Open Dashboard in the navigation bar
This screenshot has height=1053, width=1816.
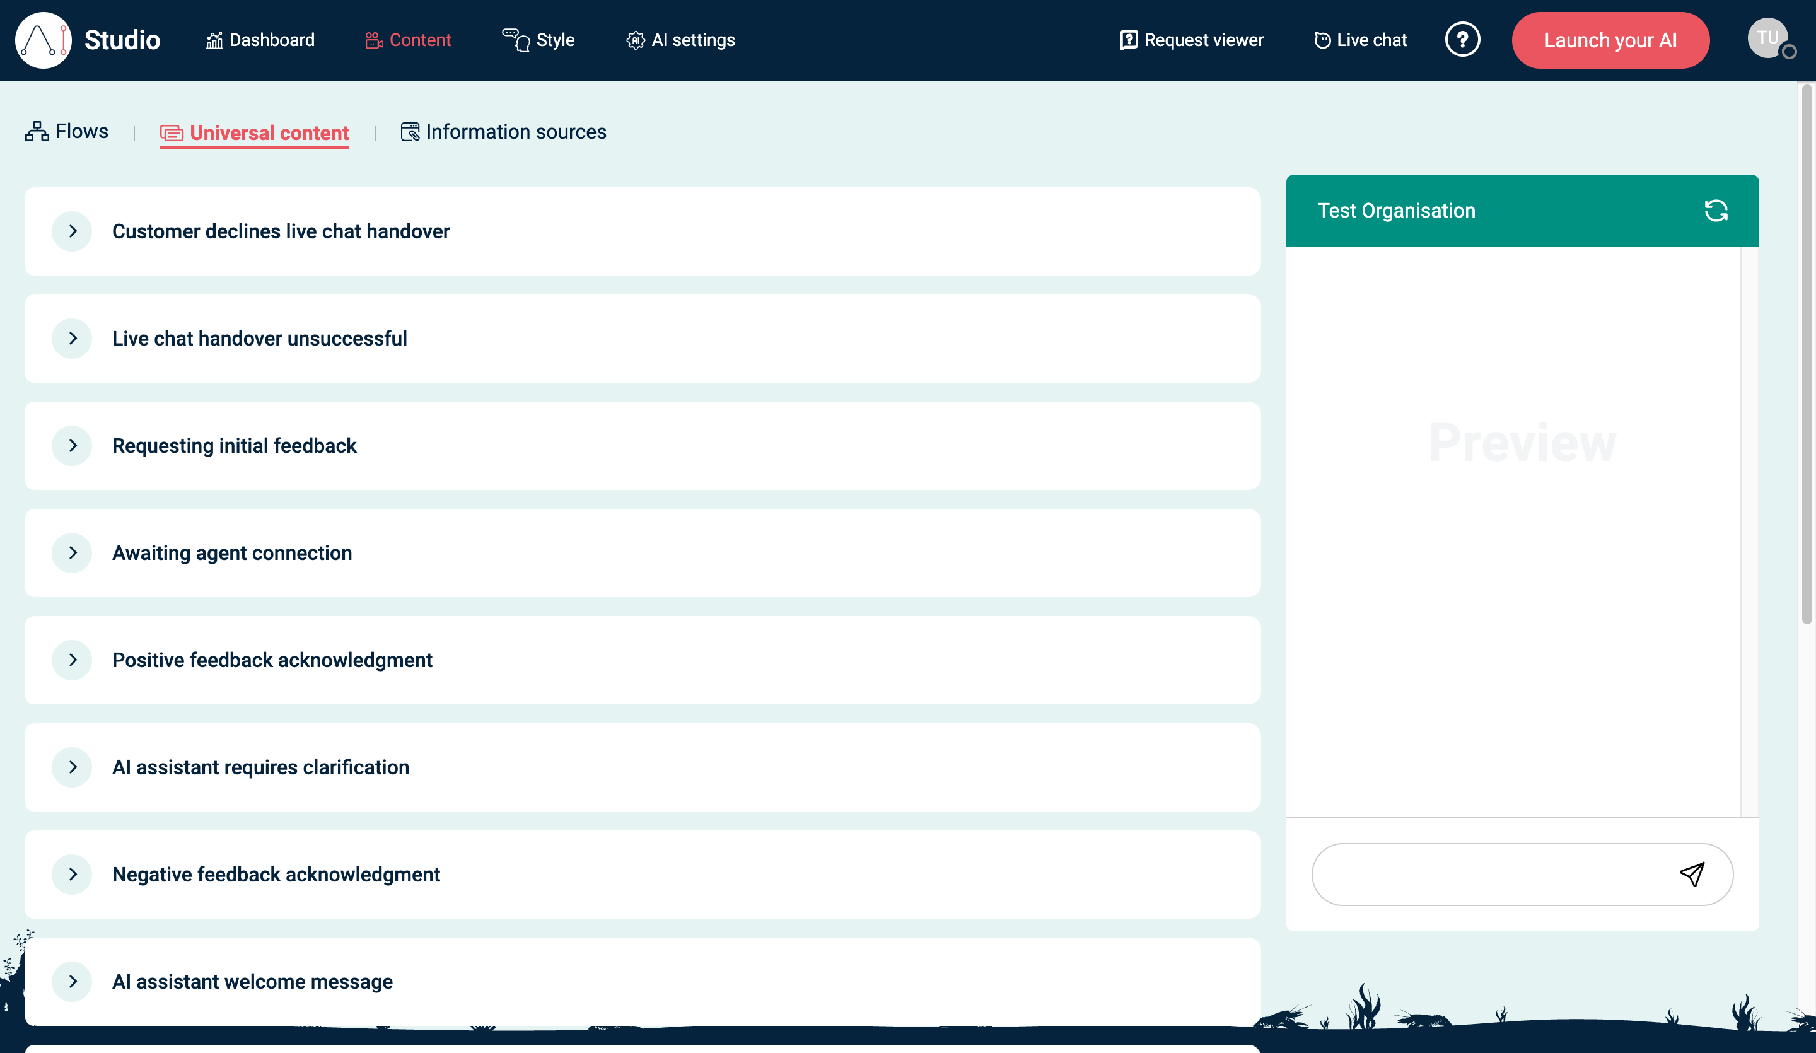(x=260, y=40)
